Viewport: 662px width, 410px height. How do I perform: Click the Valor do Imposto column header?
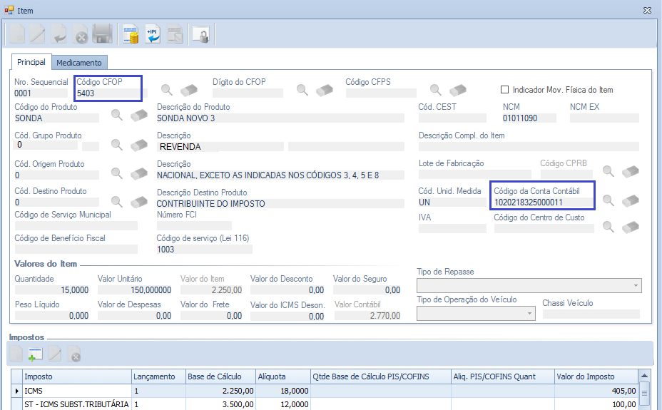click(596, 376)
